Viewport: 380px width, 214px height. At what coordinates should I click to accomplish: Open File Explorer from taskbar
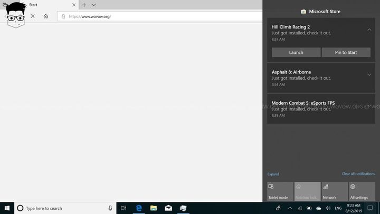pyautogui.click(x=154, y=208)
